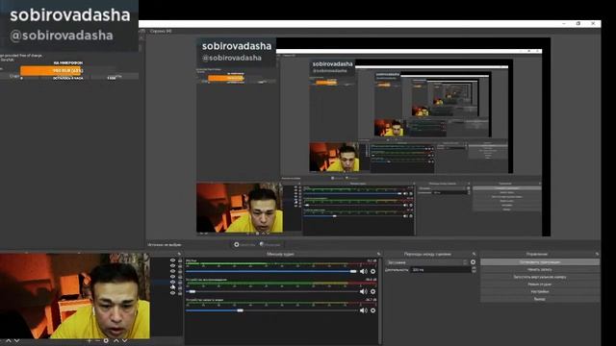
Task: Click the audio mixer vertical scrollbar
Action: (379, 300)
